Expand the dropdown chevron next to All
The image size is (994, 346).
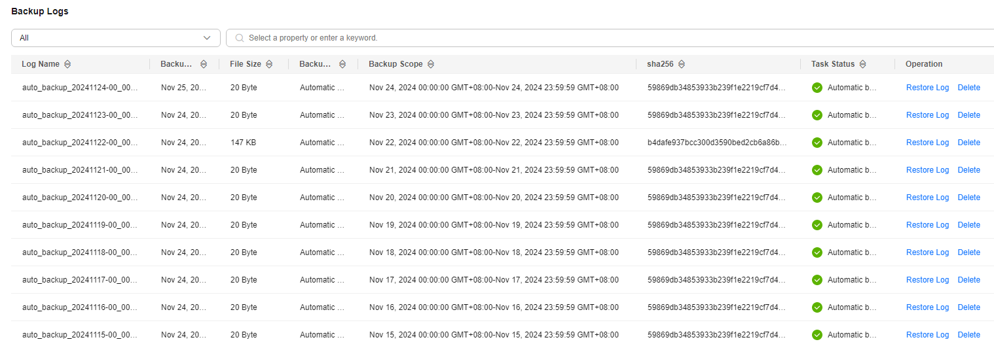(208, 38)
